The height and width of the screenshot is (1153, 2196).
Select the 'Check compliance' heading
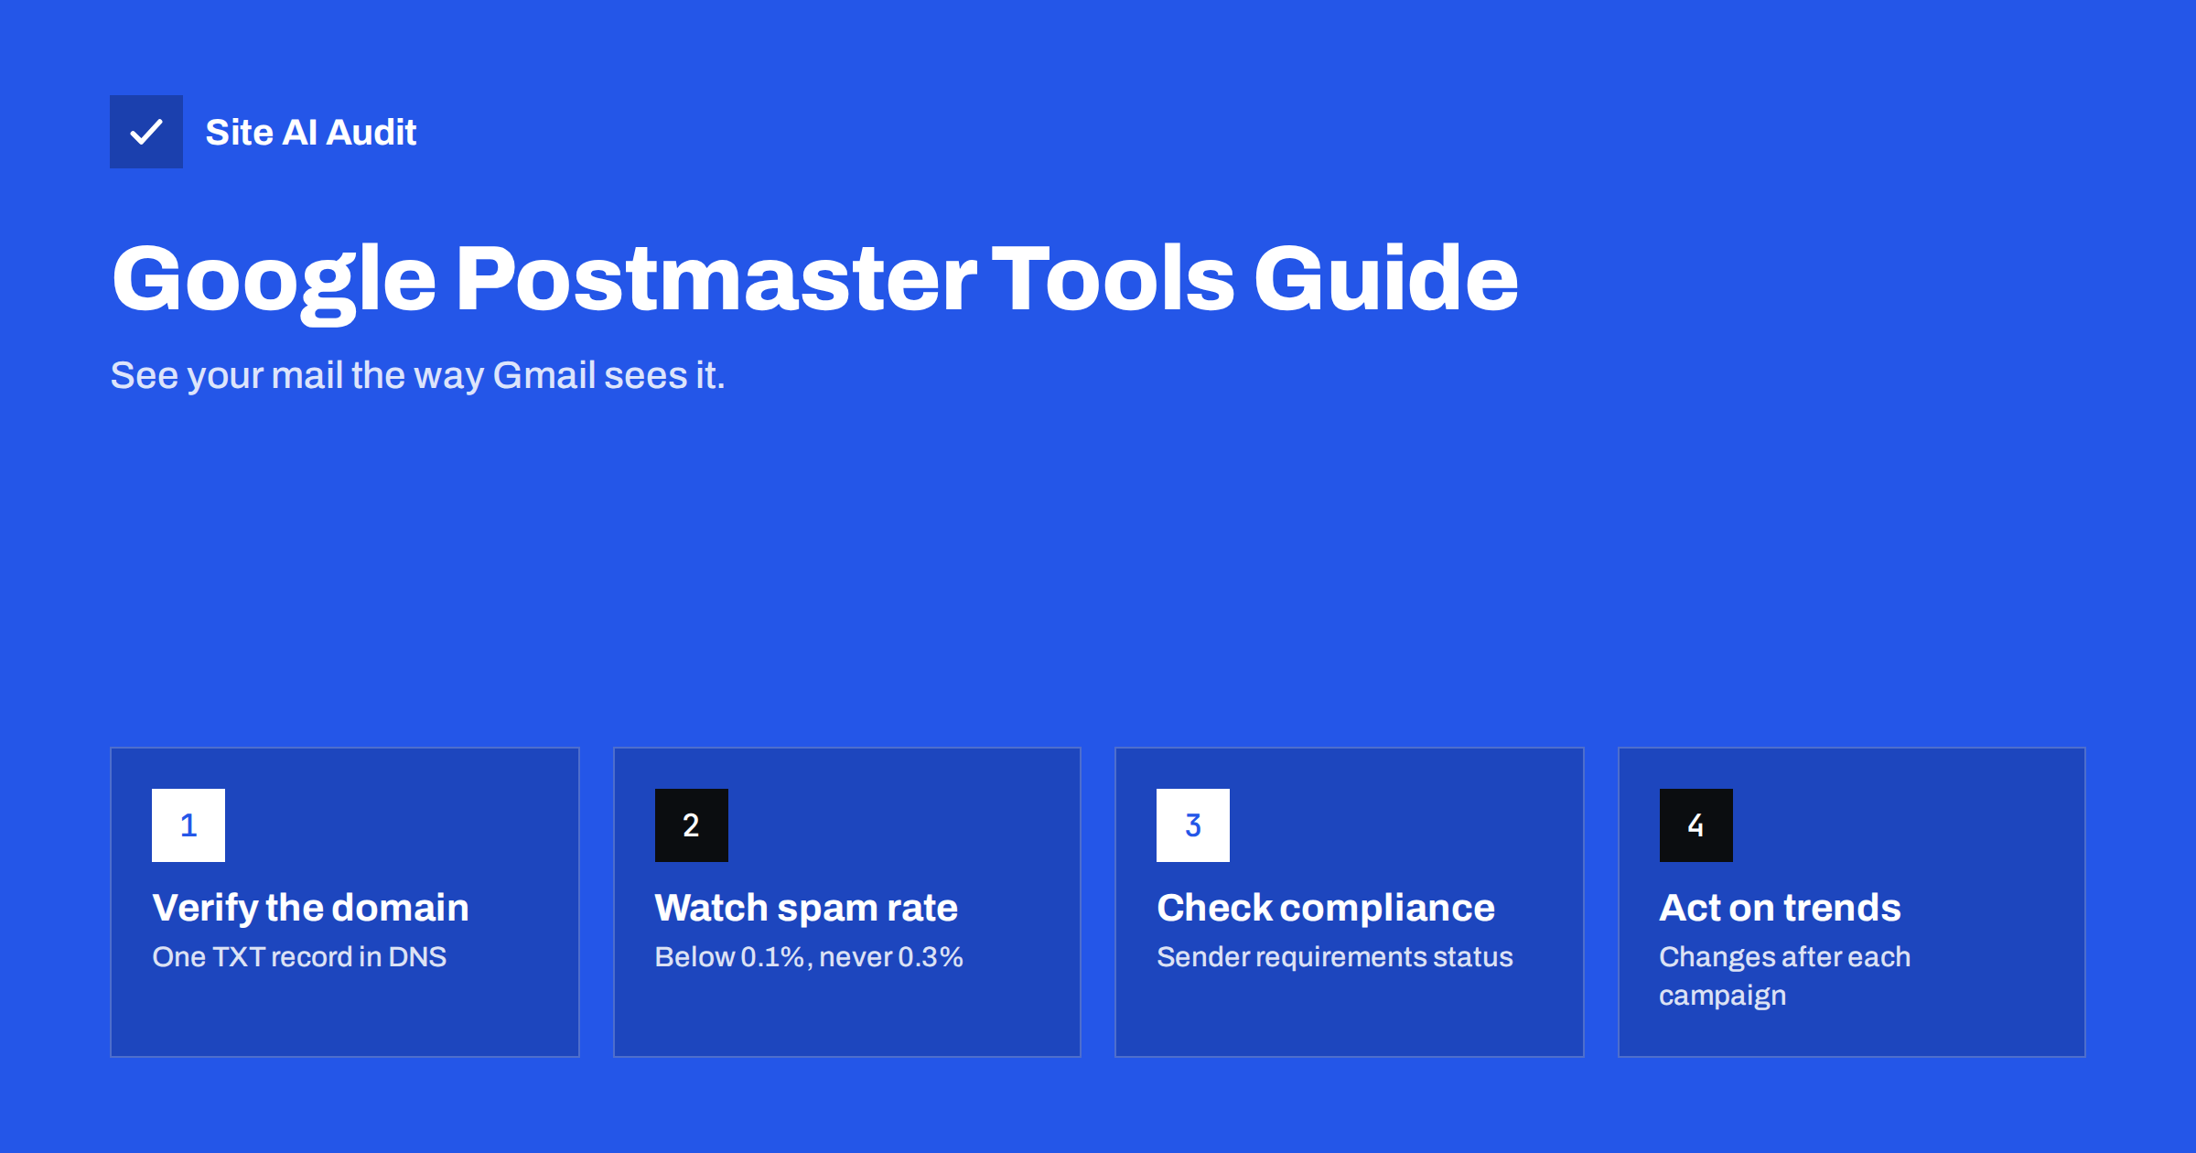[1326, 908]
